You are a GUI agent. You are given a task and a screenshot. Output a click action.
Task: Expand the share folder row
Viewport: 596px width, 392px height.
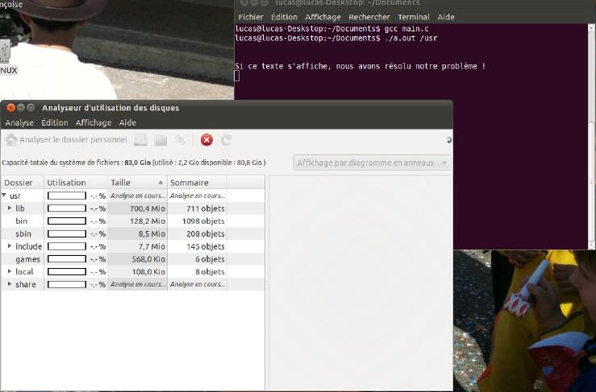click(x=10, y=284)
